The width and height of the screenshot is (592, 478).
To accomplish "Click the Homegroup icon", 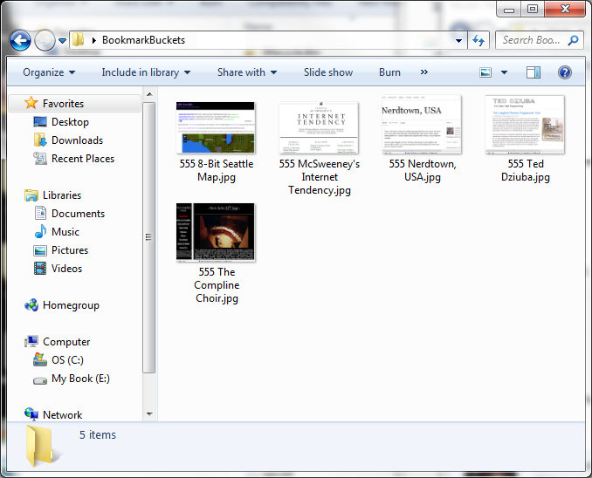I will pos(31,304).
